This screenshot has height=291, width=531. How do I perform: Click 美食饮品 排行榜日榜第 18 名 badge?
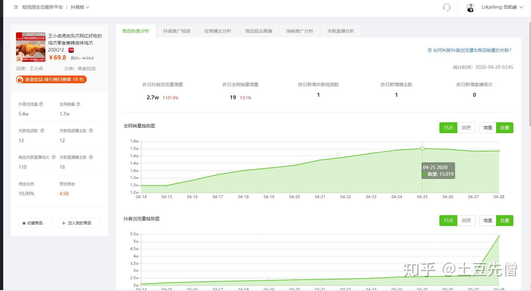coord(52,79)
